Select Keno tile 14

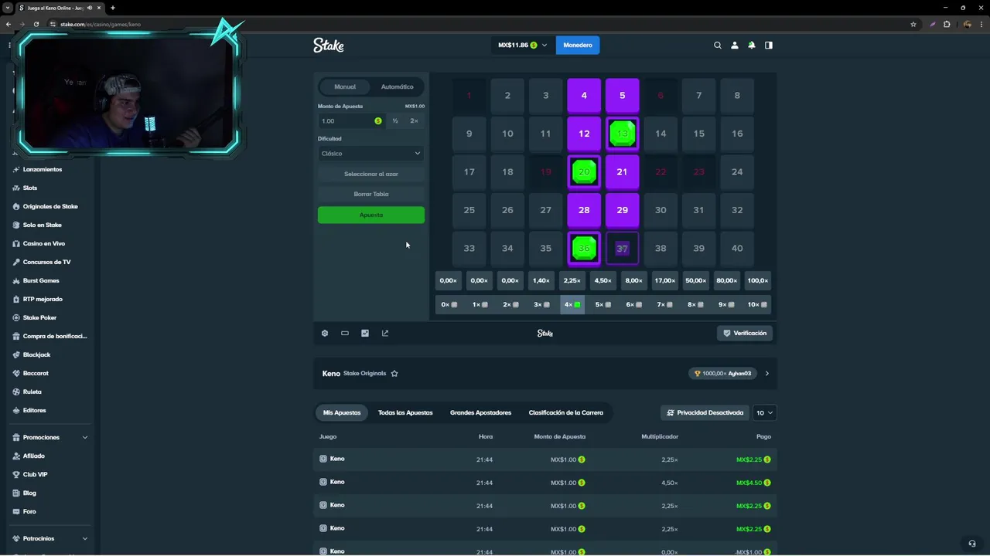pos(661,134)
